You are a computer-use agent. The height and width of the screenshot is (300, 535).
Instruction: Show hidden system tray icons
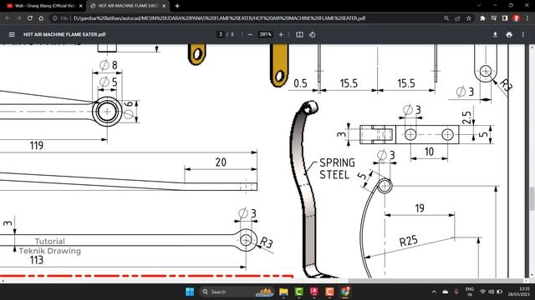[x=434, y=292]
